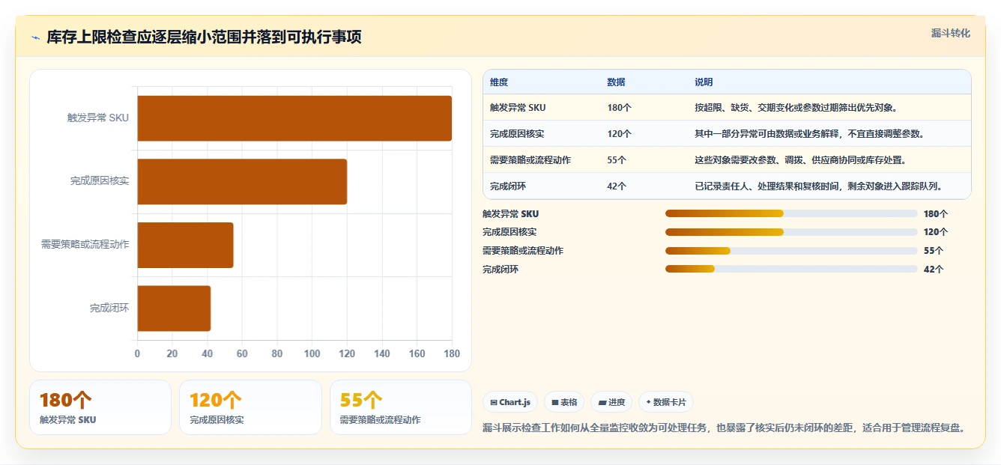Click the 进度 chip

(x=611, y=402)
